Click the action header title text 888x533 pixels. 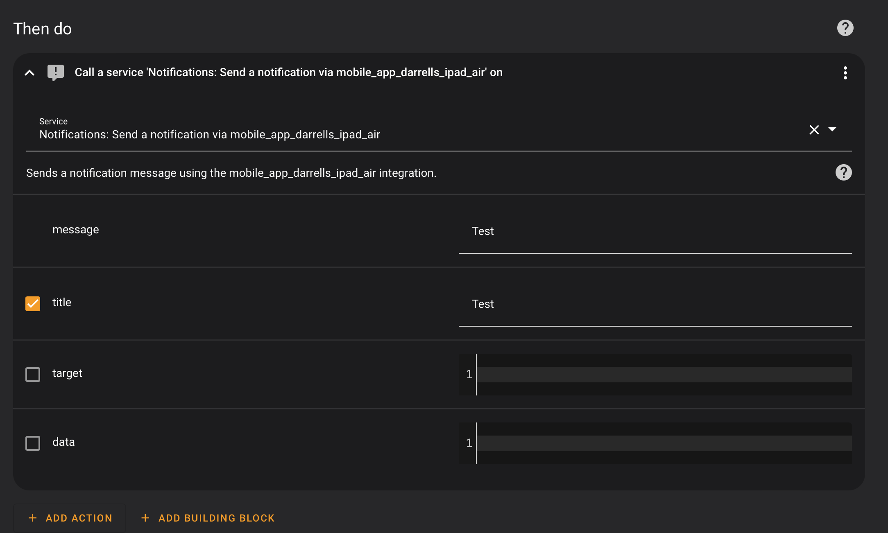pyautogui.click(x=288, y=72)
